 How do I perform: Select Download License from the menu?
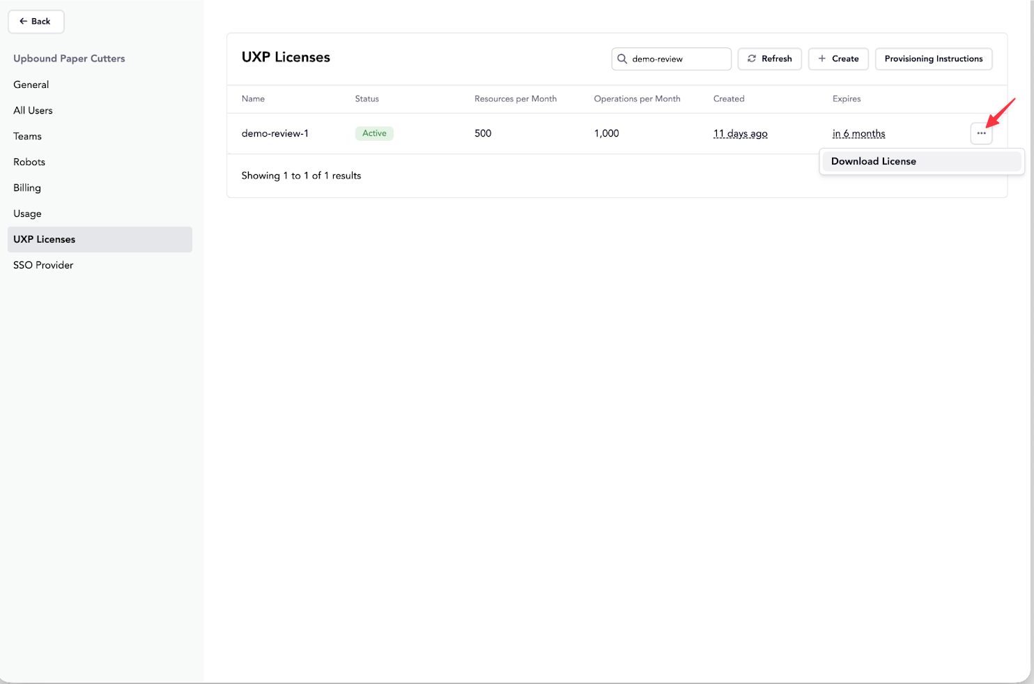coord(873,161)
